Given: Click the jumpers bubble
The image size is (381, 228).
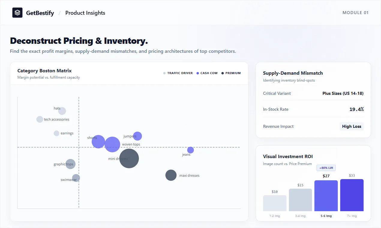Looking at the screenshot, I should pyautogui.click(x=137, y=136).
